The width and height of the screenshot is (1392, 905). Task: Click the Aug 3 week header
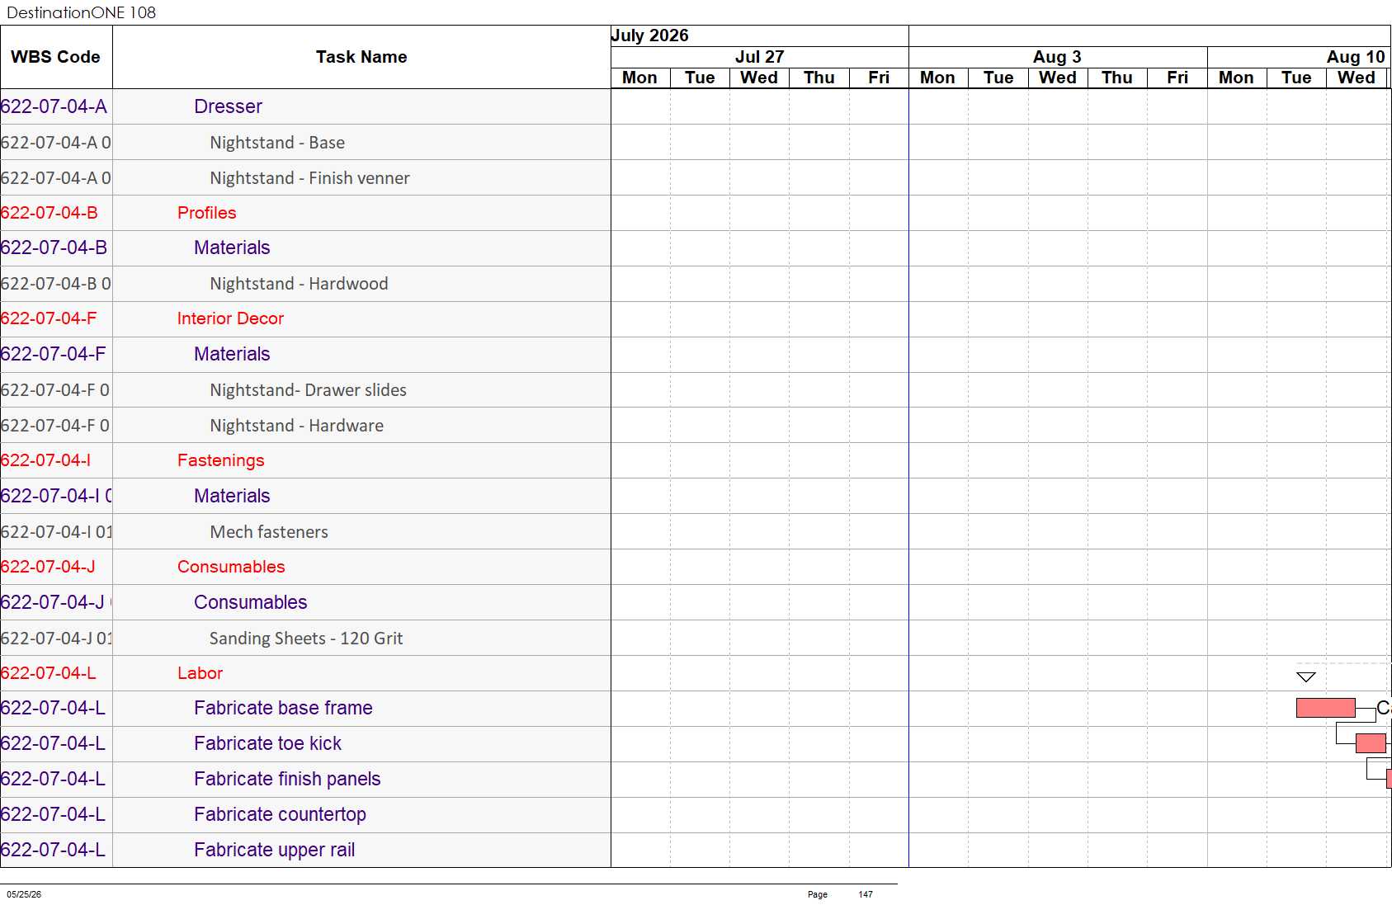pyautogui.click(x=1057, y=57)
